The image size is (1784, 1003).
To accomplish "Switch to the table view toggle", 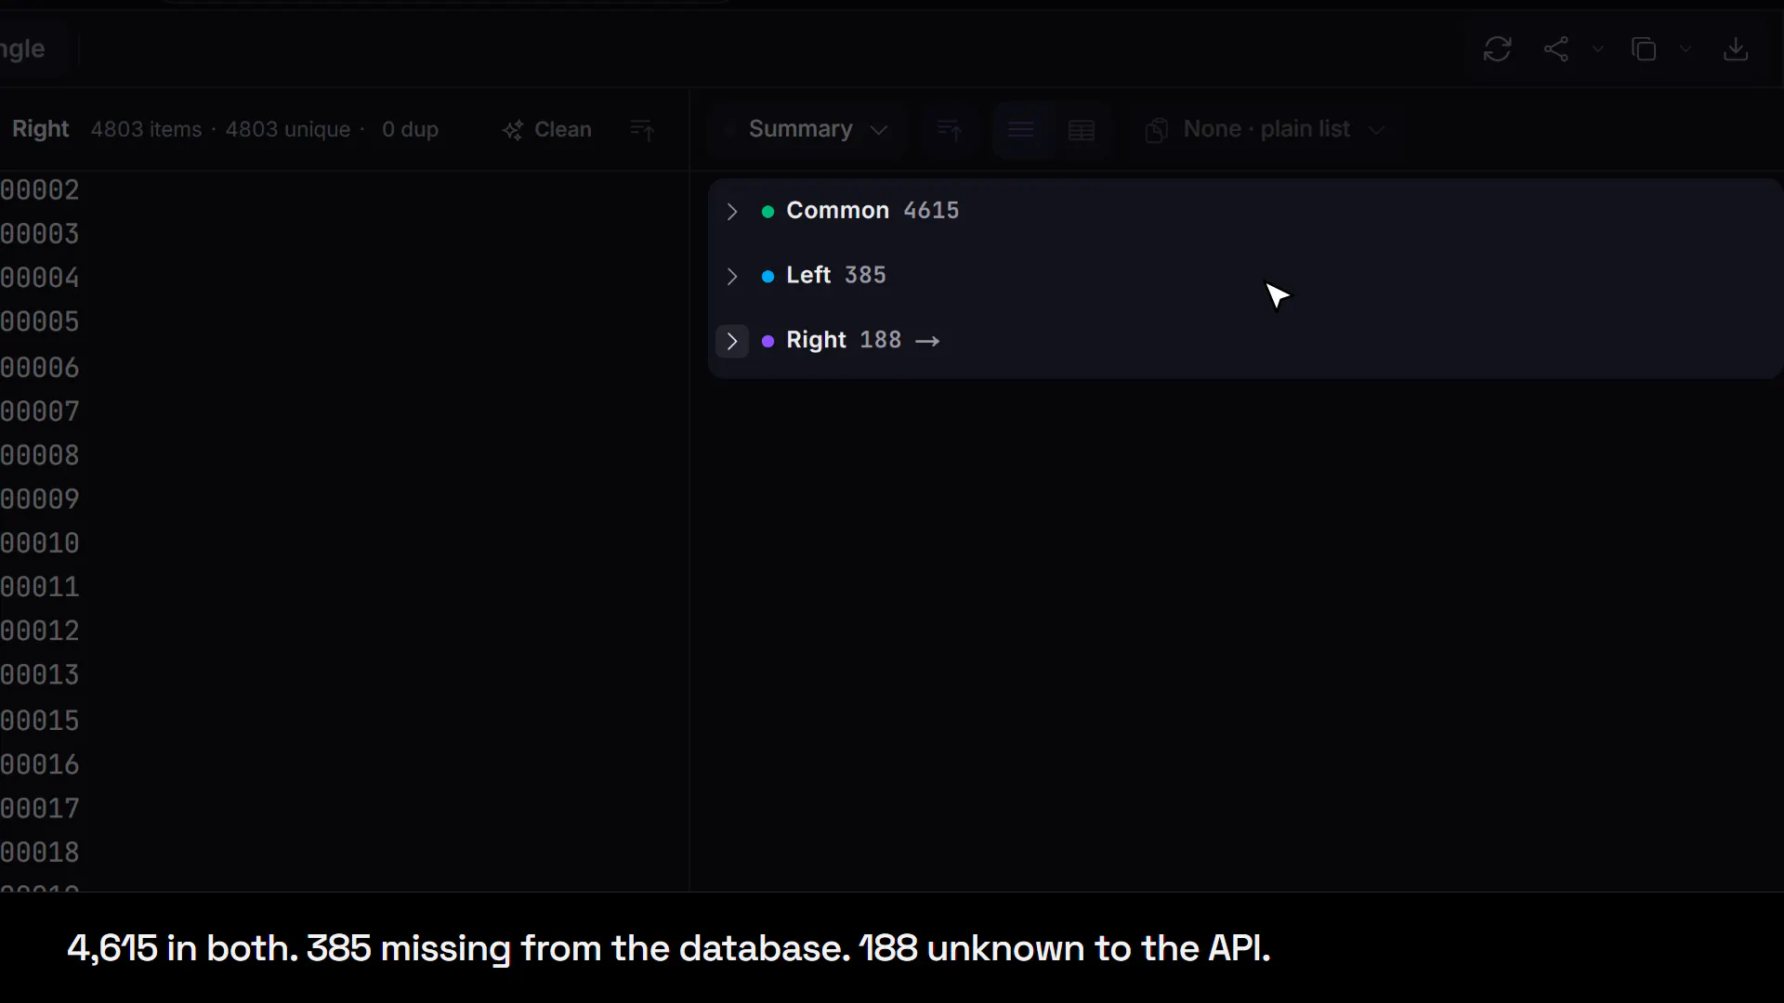I will click(1082, 130).
